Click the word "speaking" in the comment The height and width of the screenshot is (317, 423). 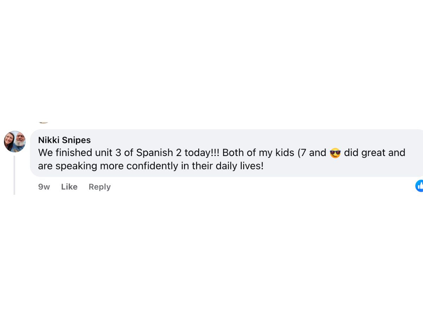(x=76, y=166)
